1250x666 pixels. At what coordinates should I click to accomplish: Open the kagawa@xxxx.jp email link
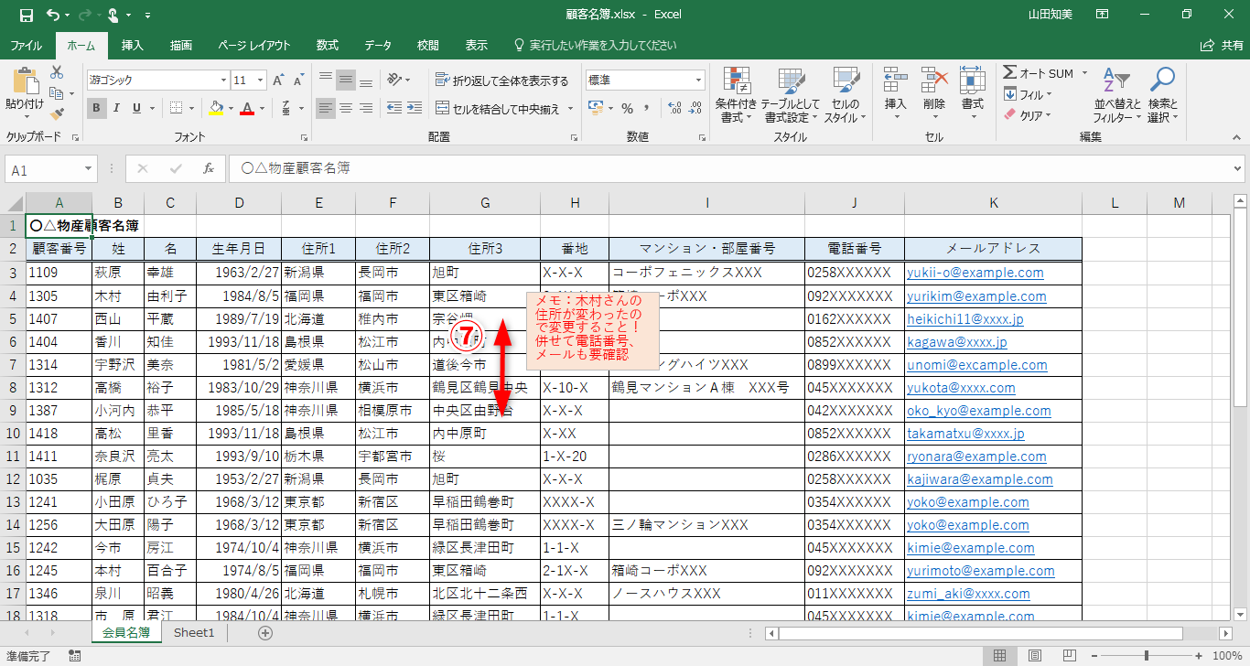click(957, 342)
